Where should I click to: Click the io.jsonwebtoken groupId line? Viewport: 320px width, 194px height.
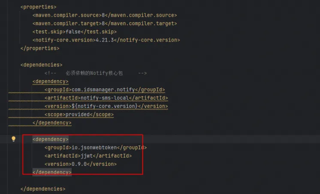[x=95, y=147]
